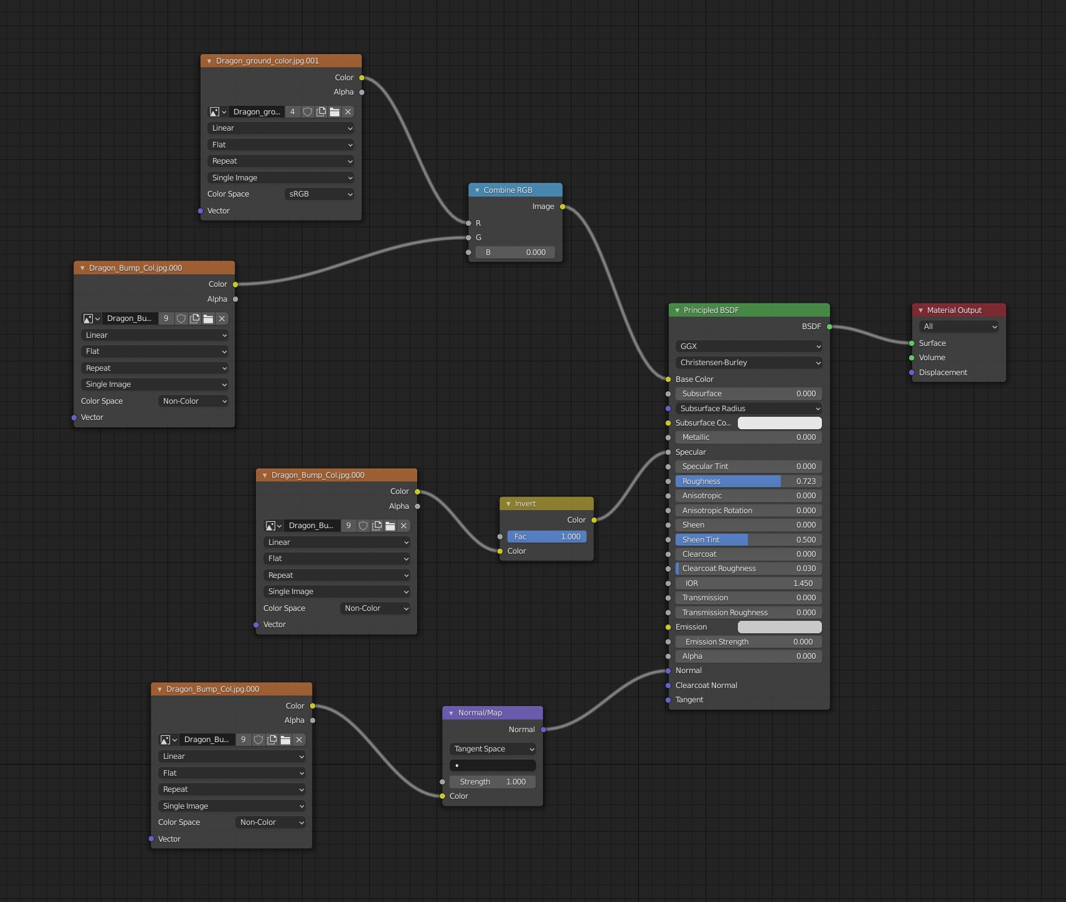Enable fake user shield on Dragon_Bump_Col.jpg.000 node

(181, 318)
